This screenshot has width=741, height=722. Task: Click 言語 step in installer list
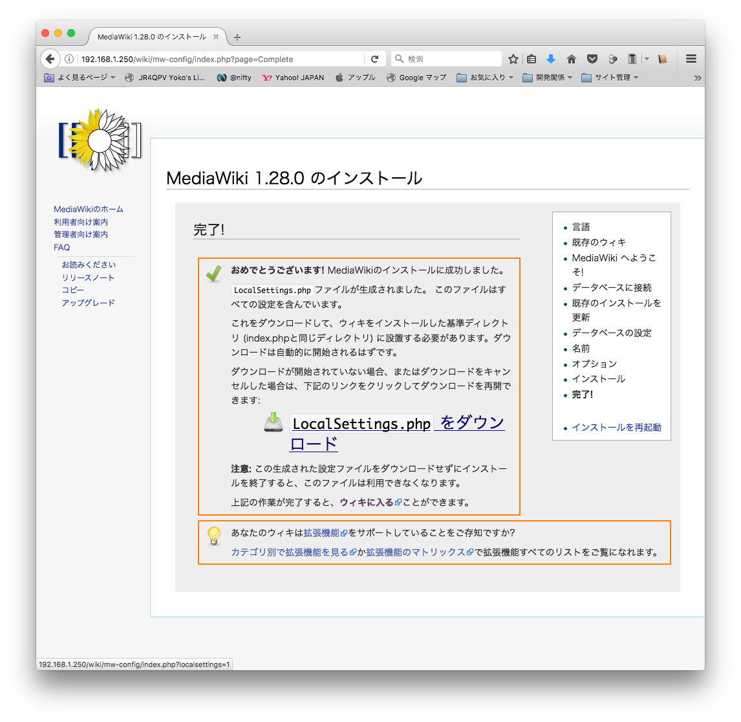point(581,227)
